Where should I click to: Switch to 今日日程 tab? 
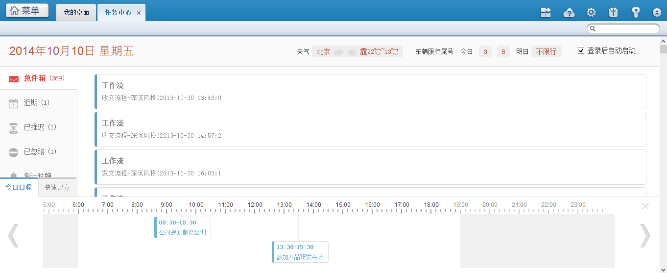(19, 187)
